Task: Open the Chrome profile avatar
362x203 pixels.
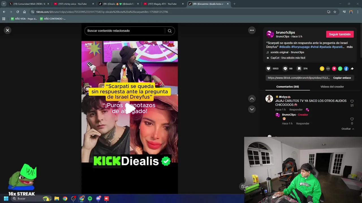Action: 351,12
